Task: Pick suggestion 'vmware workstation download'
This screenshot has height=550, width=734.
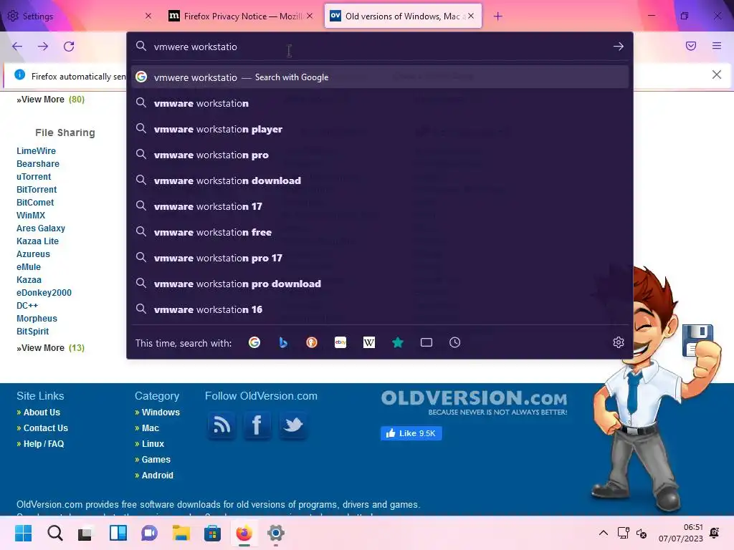Action: point(380,180)
